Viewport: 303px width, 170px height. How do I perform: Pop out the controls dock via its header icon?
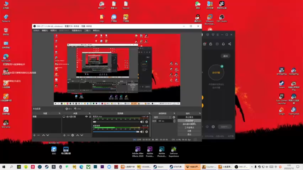click(x=200, y=113)
